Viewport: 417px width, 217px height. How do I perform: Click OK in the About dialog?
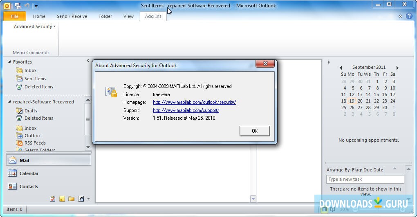[255, 131]
